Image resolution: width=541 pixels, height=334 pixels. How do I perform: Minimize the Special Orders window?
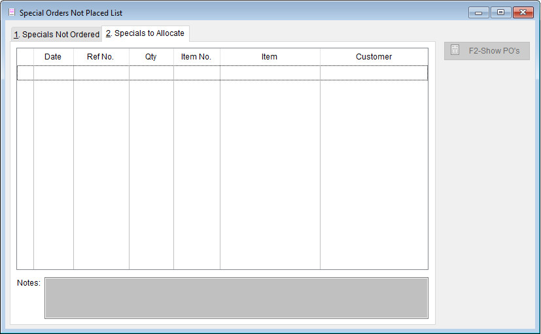[479, 12]
